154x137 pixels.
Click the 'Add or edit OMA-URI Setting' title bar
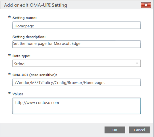64,5
